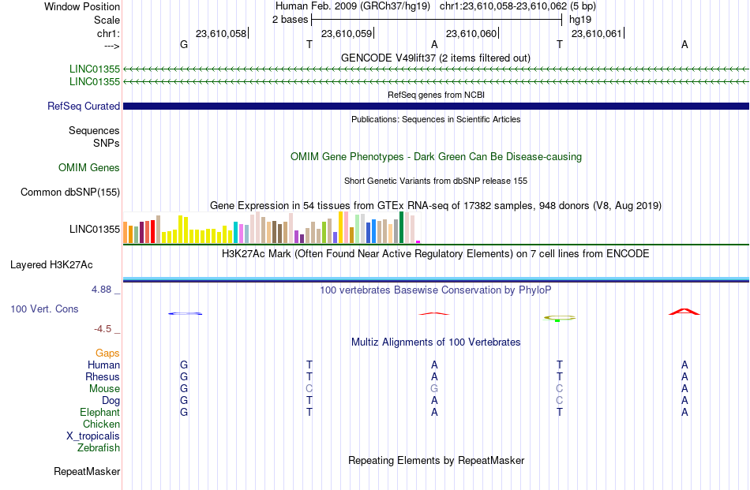This screenshot has height=490, width=750.
Task: Click the Window Position track label
Action: (x=82, y=6)
